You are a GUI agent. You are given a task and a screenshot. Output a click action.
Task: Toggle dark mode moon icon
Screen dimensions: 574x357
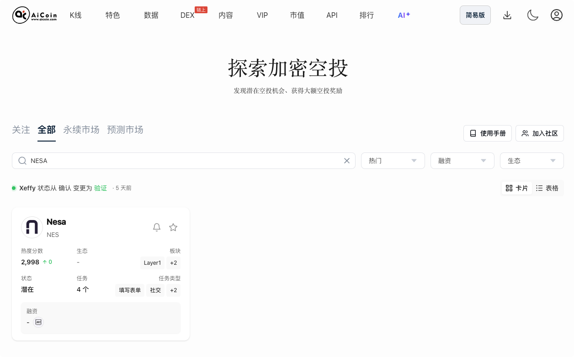point(532,15)
